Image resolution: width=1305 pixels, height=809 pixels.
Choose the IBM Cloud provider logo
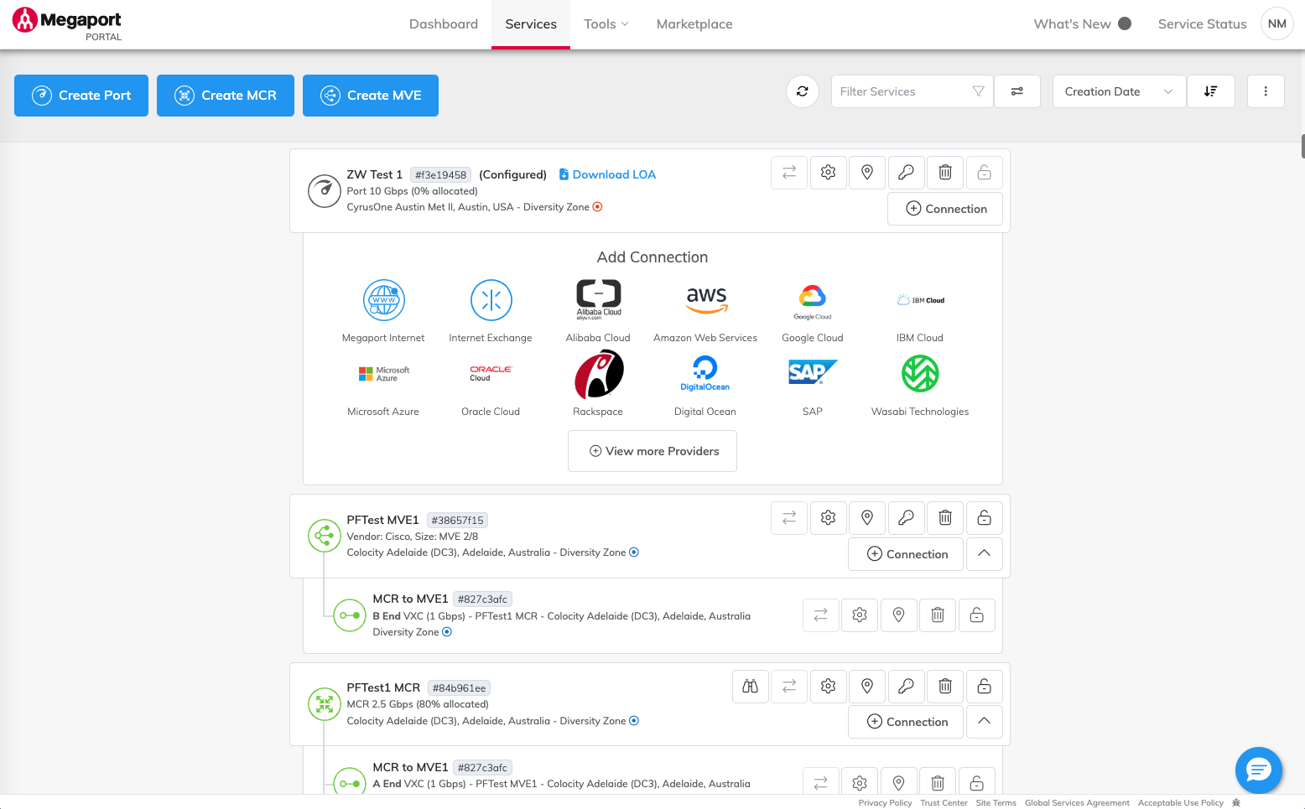920,300
